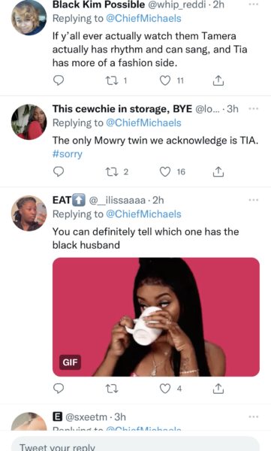Share the _ilissaaaa GIF tweet
This screenshot has height=451, width=271.
click(x=218, y=389)
